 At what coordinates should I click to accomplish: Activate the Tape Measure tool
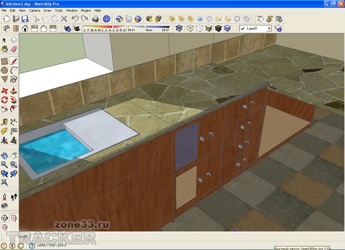coord(5,122)
